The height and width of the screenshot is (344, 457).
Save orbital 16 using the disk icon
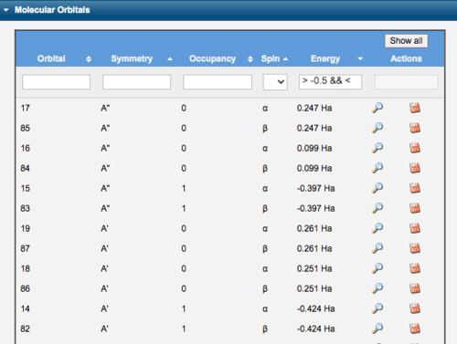point(415,148)
